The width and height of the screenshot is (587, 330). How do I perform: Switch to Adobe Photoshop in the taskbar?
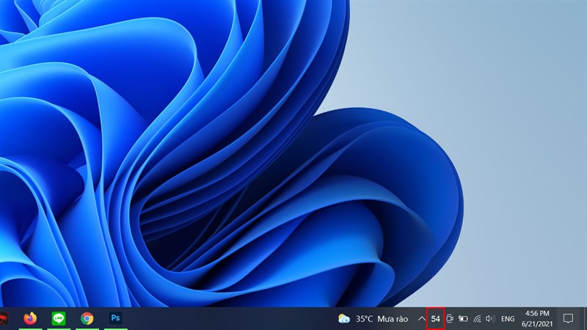[x=116, y=318]
